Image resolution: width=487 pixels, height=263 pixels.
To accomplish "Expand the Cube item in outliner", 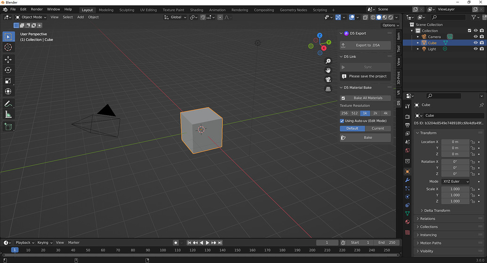I will (x=418, y=43).
